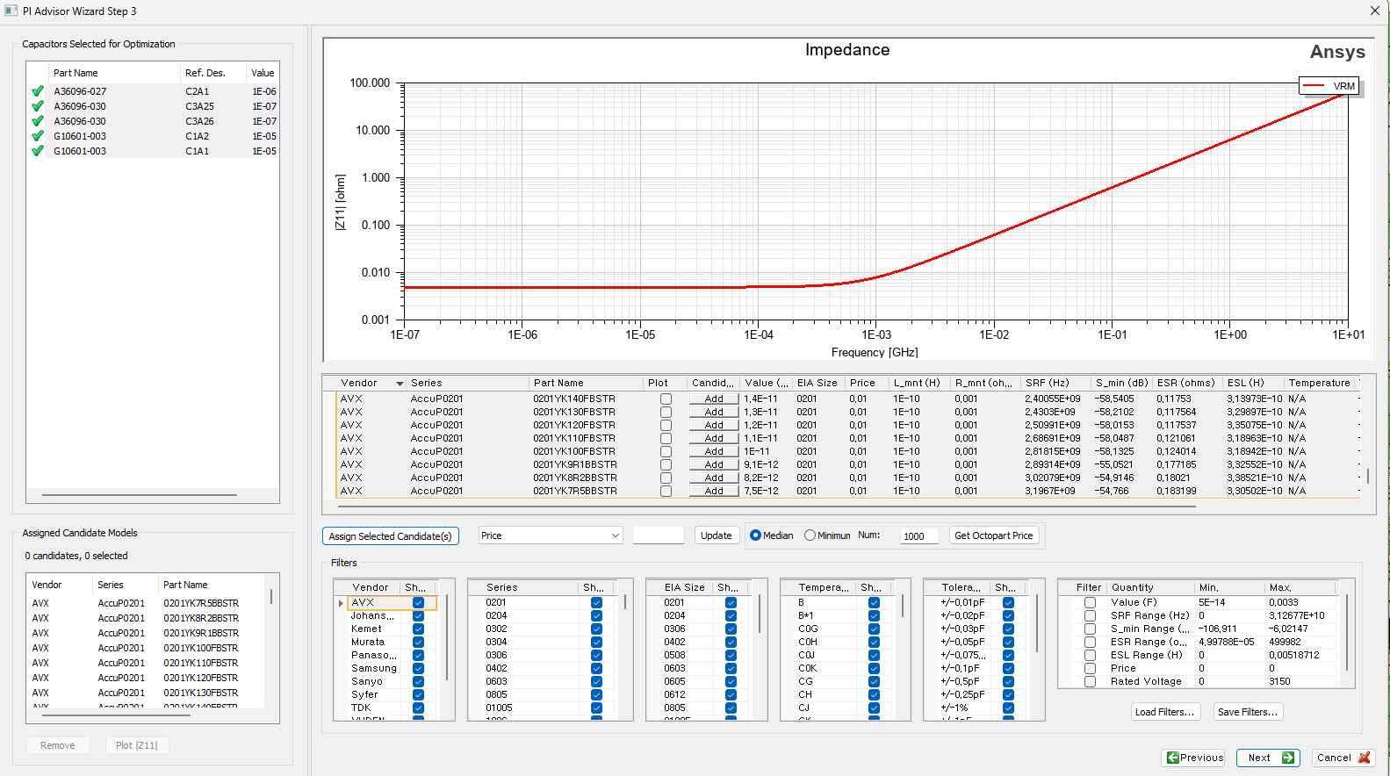Click the VRM legend entry in plot
This screenshot has width=1390, height=776.
point(1329,86)
